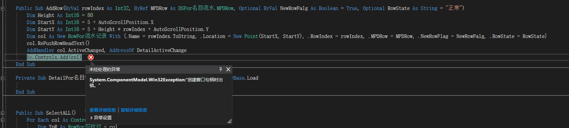
Task: Click End Sub below AddRow
Action: 25,64
